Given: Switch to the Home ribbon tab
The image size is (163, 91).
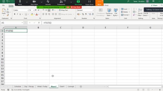Looking at the screenshot, I should (x=11, y=5).
